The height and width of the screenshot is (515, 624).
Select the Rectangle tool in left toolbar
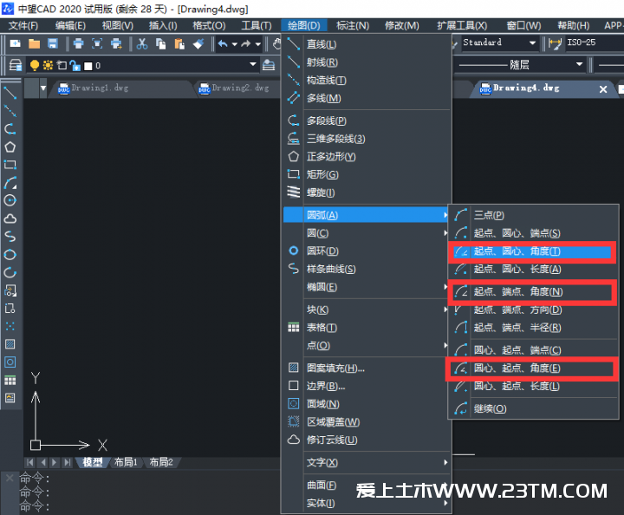10,165
